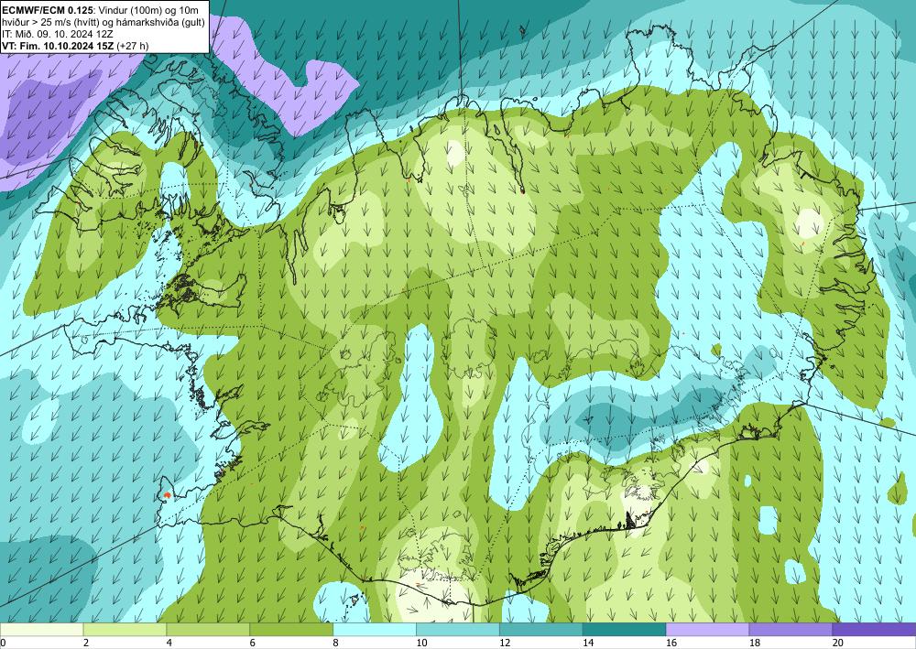Click the legend scale label '6'
Image resolution: width=916 pixels, height=649 pixels.
coord(253,644)
